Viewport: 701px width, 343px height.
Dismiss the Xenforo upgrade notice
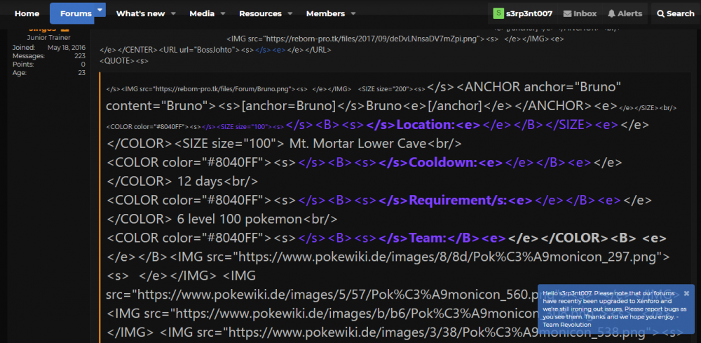686,292
